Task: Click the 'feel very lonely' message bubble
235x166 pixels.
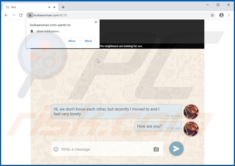Action: (116, 112)
